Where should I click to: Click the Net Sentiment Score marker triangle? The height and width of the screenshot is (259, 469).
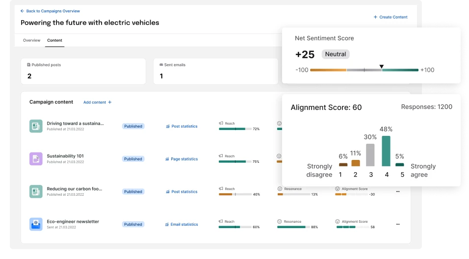tap(381, 66)
